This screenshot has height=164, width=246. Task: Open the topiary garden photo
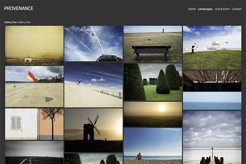point(153,82)
